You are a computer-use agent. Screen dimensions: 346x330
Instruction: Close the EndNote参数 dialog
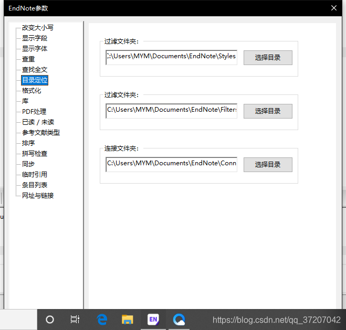334,8
